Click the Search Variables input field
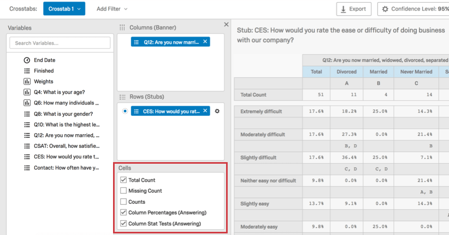Image resolution: width=449 pixels, height=235 pixels. [60, 43]
